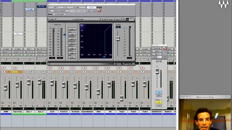Open the Aux 1 track selector in plugin header
The width and height of the screenshot is (232, 130).
(56, 7)
